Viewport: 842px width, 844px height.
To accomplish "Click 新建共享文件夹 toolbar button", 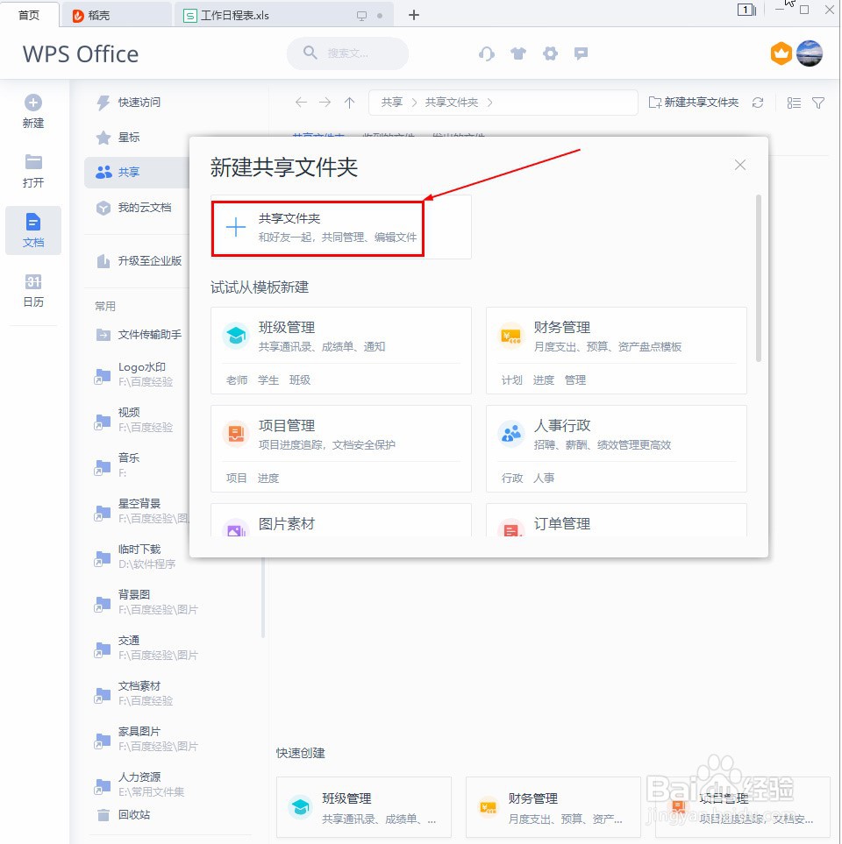I will 693,103.
